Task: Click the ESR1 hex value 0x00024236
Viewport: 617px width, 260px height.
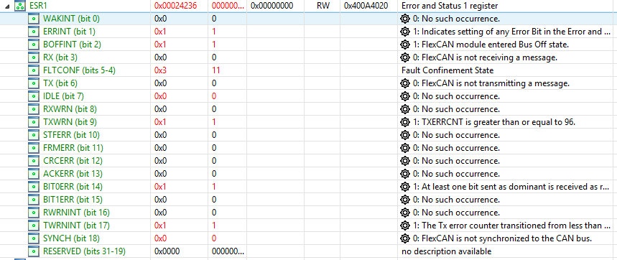Action: [175, 6]
